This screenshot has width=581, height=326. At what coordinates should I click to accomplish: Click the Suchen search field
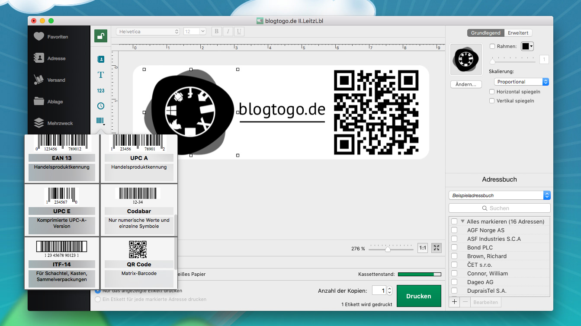click(499, 208)
